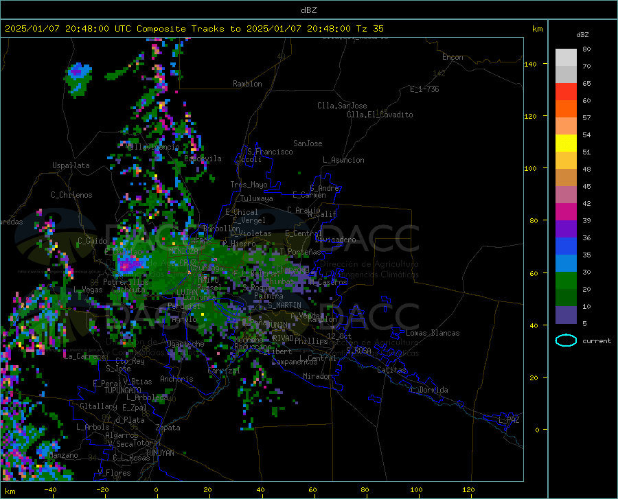Click the 'E_1-736' map label
618x499 pixels.
(x=424, y=89)
